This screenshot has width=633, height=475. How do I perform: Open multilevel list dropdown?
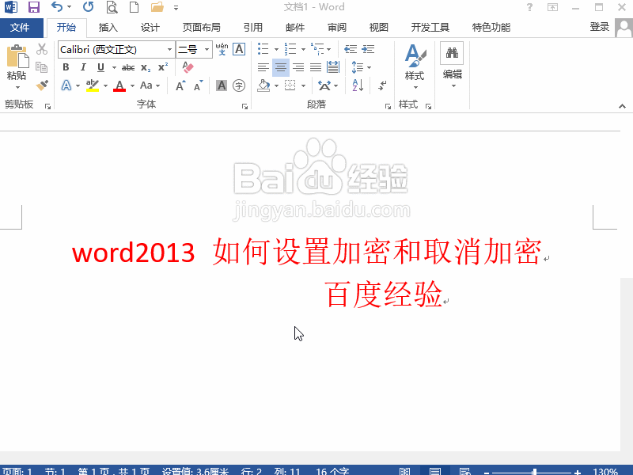[x=329, y=49]
